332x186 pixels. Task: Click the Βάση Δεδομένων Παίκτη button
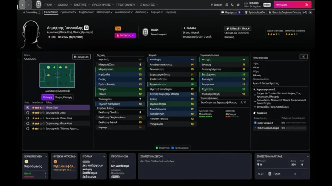(x=285, y=12)
